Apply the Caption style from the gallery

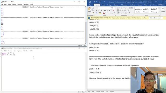click(x=146, y=10)
